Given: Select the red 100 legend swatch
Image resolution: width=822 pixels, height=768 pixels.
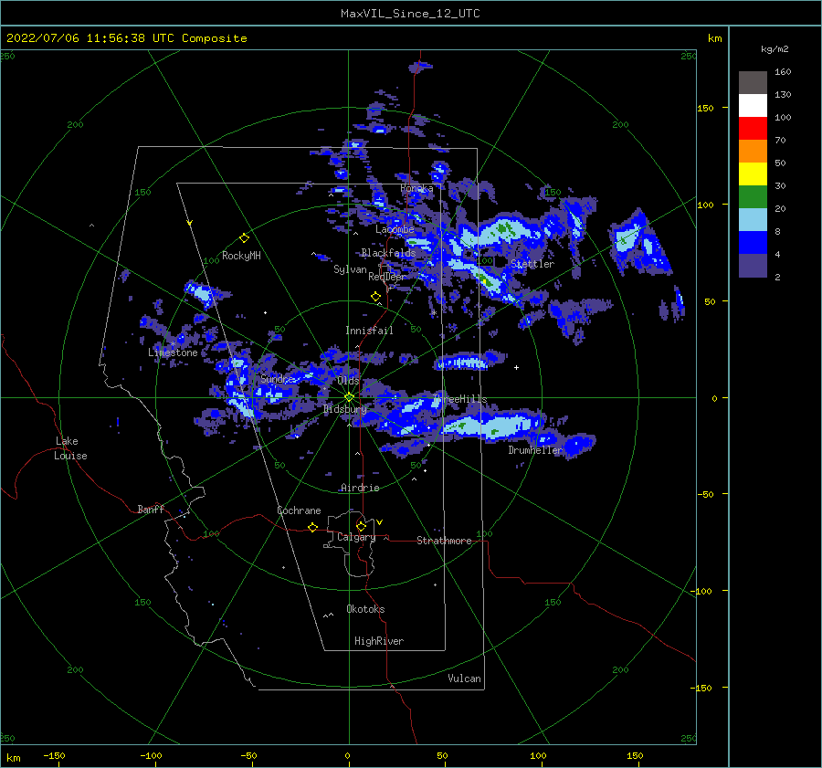Looking at the screenshot, I should 753,129.
